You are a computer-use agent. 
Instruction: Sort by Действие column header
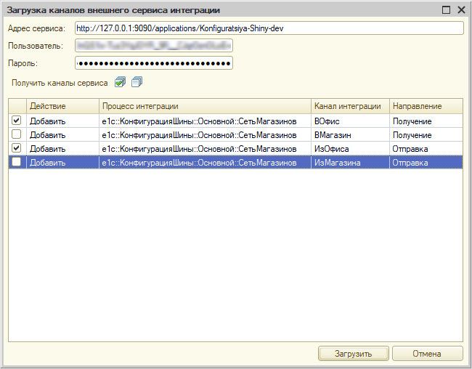click(x=62, y=107)
